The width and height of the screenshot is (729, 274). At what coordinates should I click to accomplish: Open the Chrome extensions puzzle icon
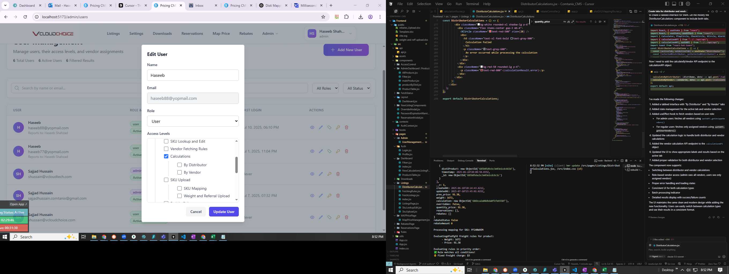346,17
